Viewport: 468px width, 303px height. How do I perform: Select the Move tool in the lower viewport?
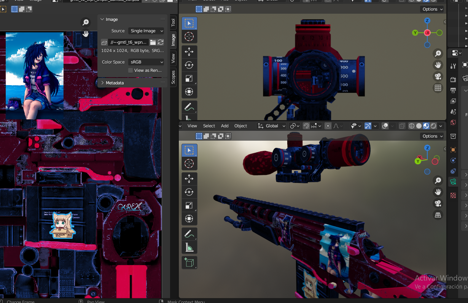click(x=189, y=178)
